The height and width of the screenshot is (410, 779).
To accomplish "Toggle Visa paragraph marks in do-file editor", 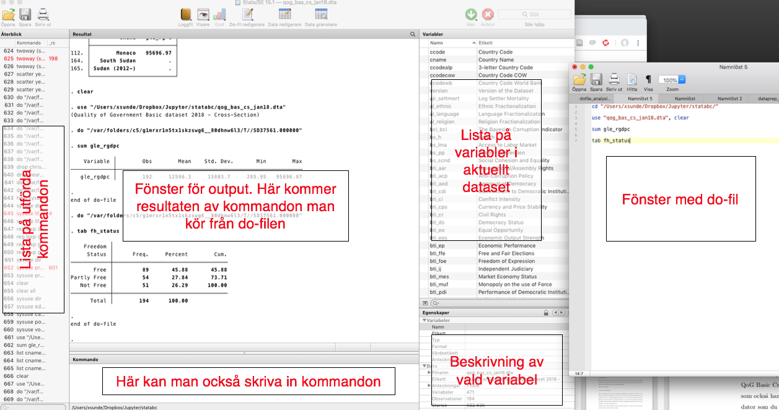I will (x=648, y=79).
